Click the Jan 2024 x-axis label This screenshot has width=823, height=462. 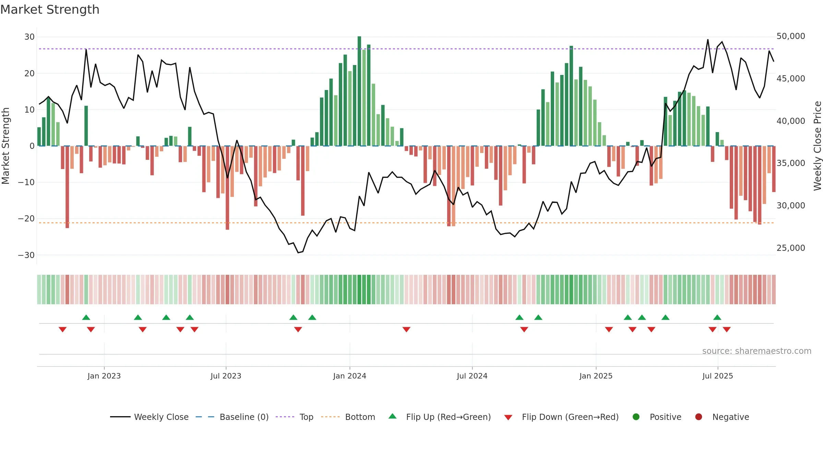pos(350,376)
